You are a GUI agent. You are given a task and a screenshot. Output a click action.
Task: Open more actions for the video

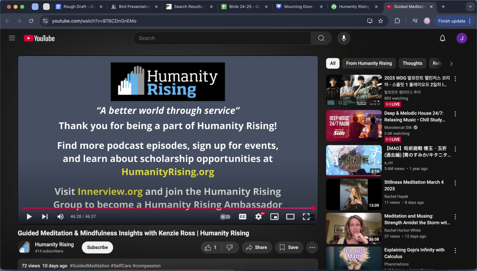coord(312,247)
